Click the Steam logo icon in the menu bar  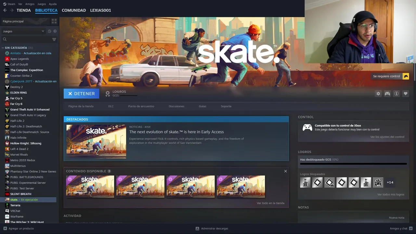point(5,4)
